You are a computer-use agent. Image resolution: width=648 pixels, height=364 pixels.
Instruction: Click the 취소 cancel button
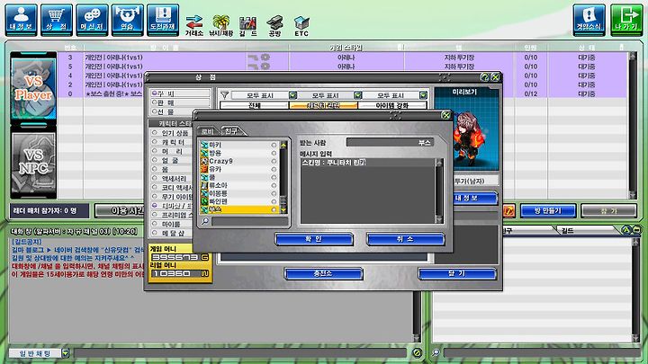coord(405,239)
